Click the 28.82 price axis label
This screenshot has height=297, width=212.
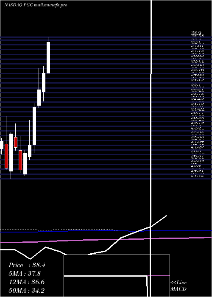[x=197, y=132]
